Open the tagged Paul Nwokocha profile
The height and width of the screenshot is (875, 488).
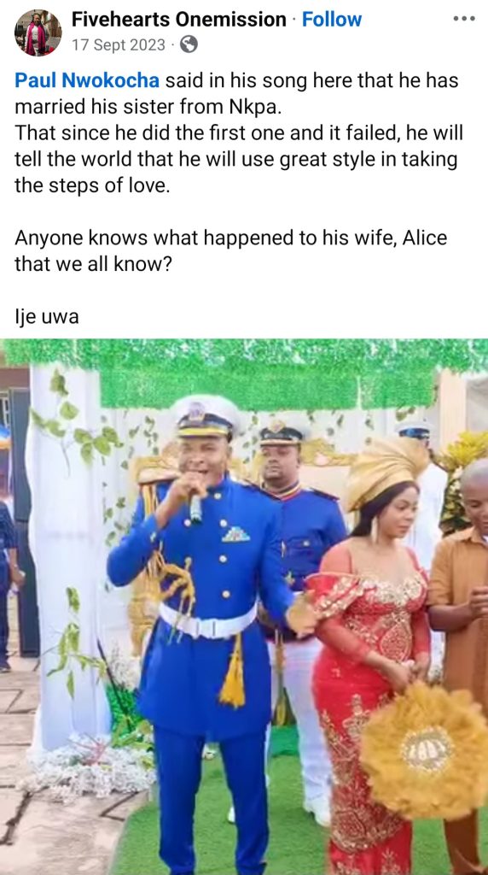click(x=87, y=80)
